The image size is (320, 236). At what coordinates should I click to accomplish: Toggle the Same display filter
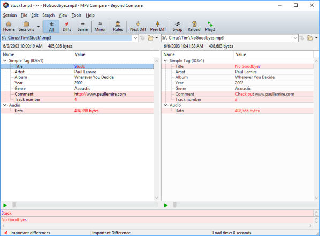tap(82, 27)
